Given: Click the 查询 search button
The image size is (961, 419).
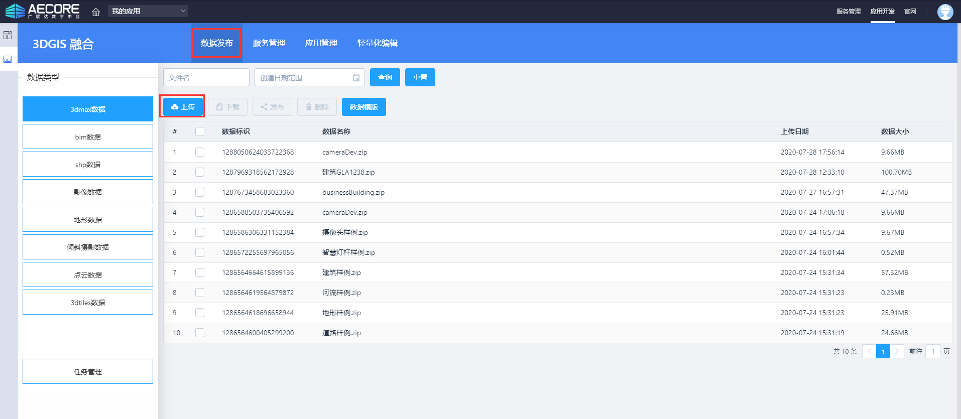Looking at the screenshot, I should (385, 77).
